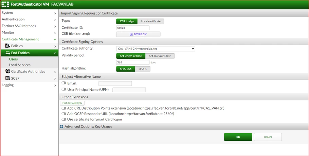Click the Cancel button
The image size is (309, 156).
(x=268, y=137)
